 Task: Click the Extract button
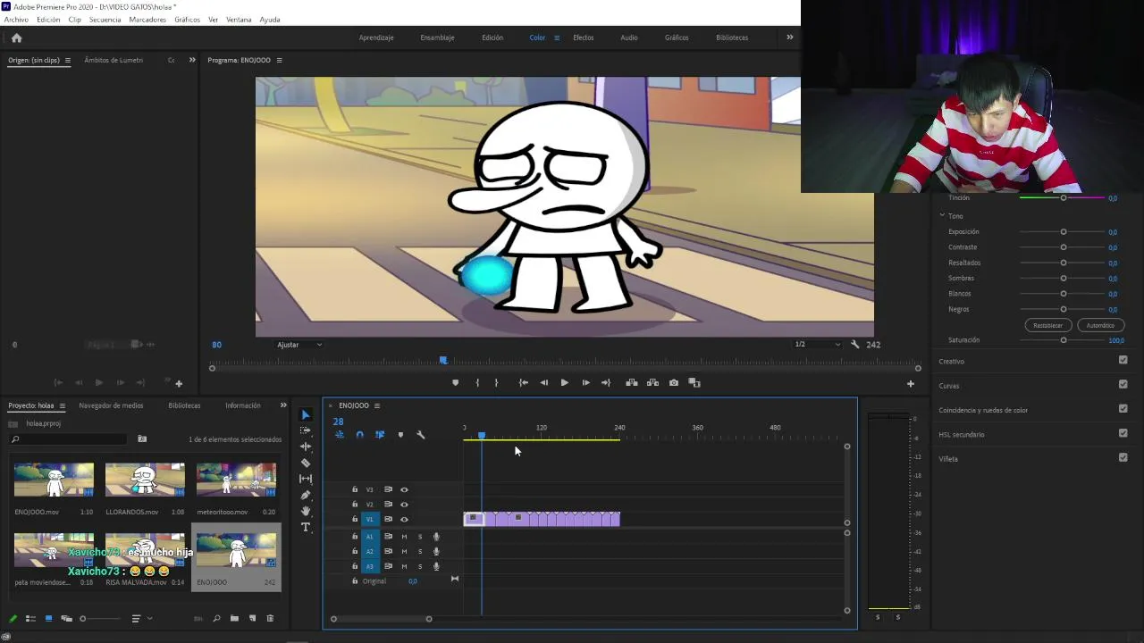click(x=652, y=383)
